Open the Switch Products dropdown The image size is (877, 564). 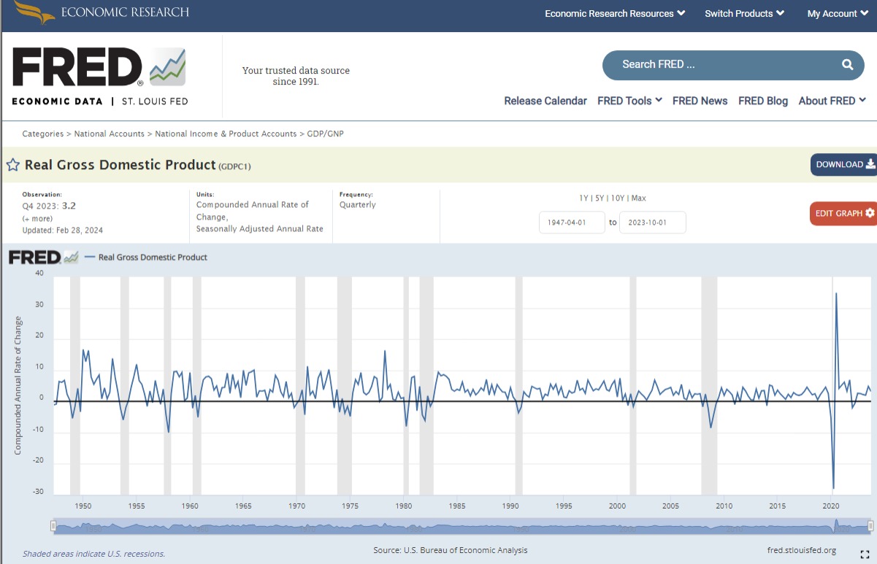pos(743,13)
